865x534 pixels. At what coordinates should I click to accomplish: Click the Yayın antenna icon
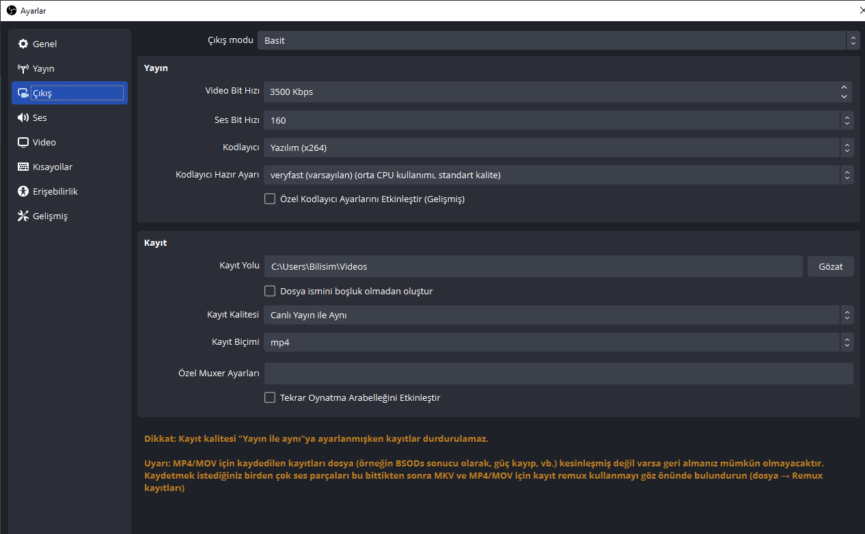23,68
